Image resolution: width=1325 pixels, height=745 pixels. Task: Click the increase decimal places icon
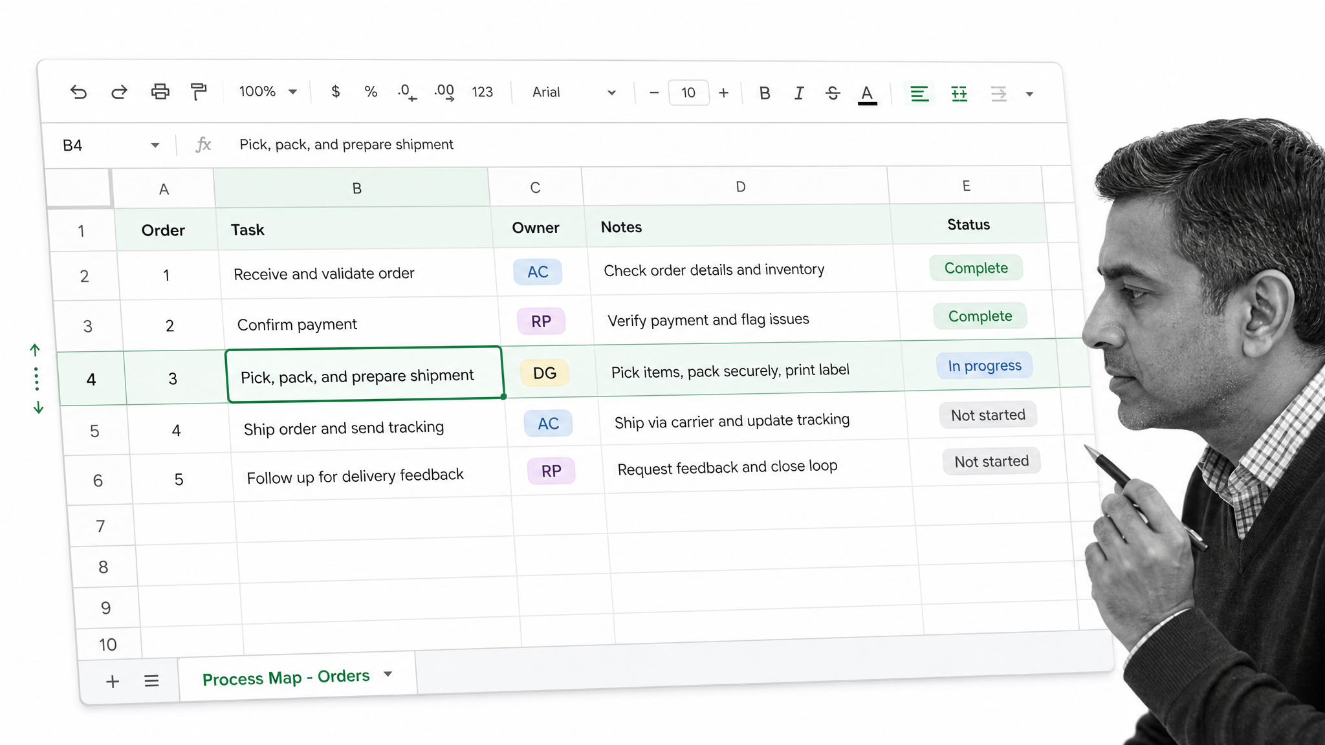point(444,92)
